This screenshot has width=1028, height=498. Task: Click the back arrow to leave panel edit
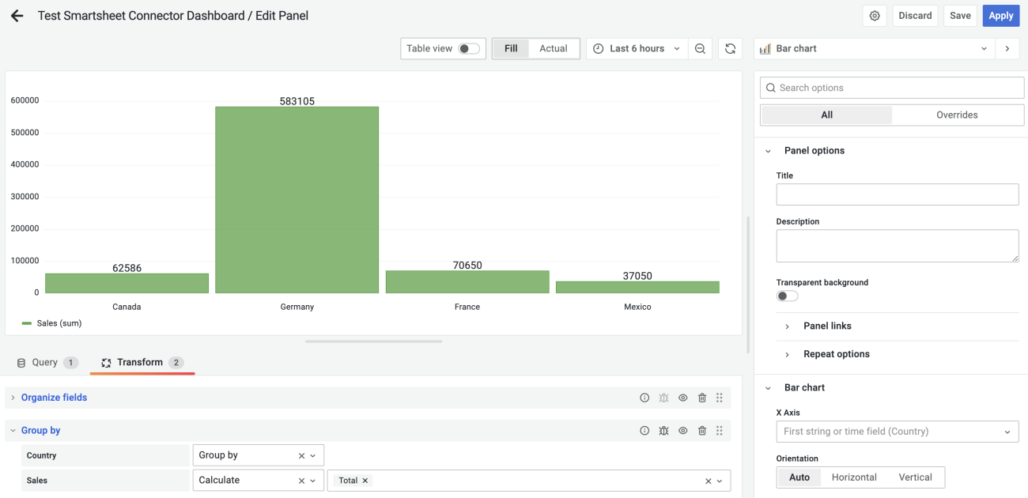coord(17,15)
